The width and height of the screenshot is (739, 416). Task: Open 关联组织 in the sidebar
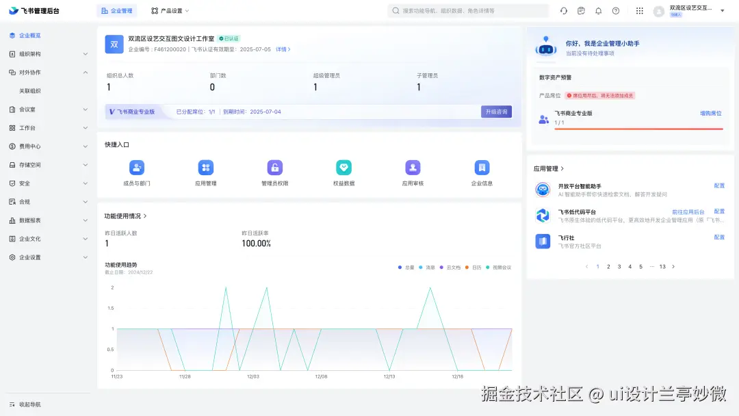coord(29,91)
